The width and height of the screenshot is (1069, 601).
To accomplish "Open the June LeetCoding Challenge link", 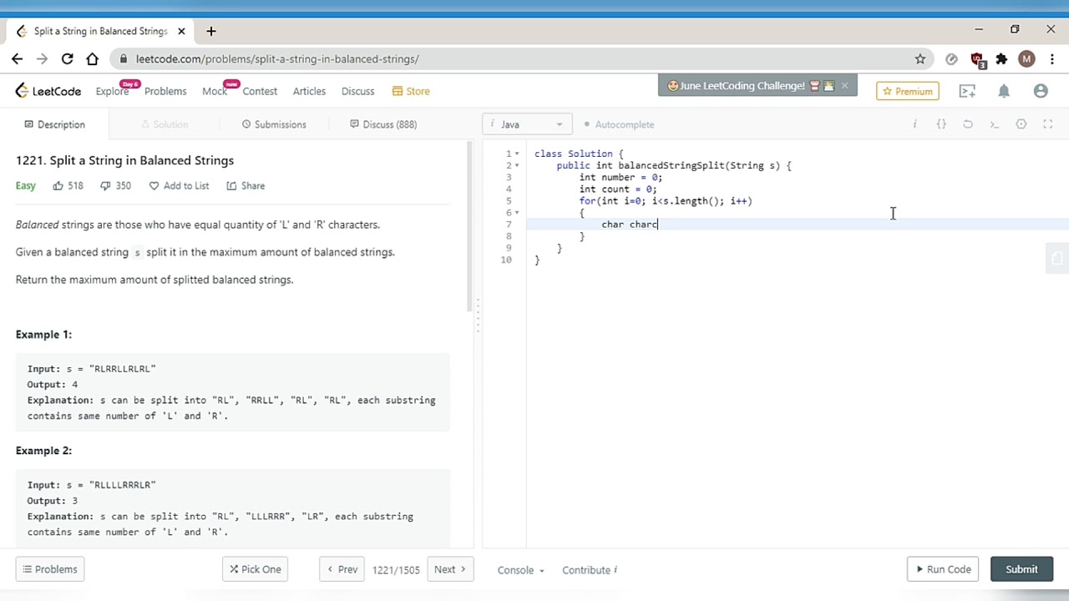I will click(742, 85).
